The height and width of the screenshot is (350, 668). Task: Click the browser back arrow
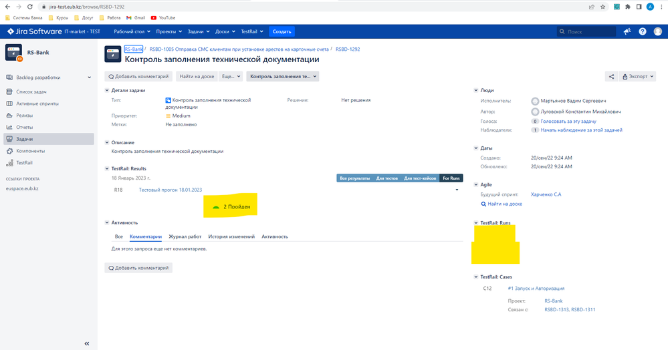coord(7,7)
